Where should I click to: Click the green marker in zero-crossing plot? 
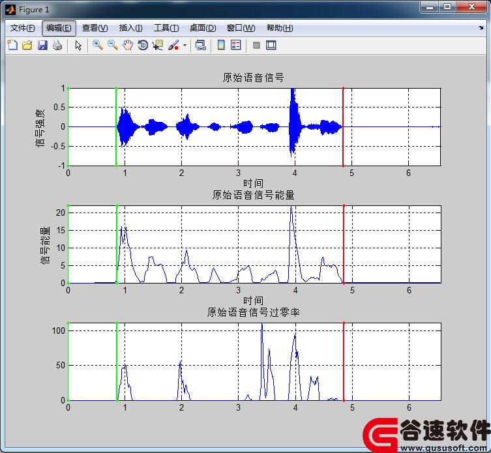(x=117, y=362)
